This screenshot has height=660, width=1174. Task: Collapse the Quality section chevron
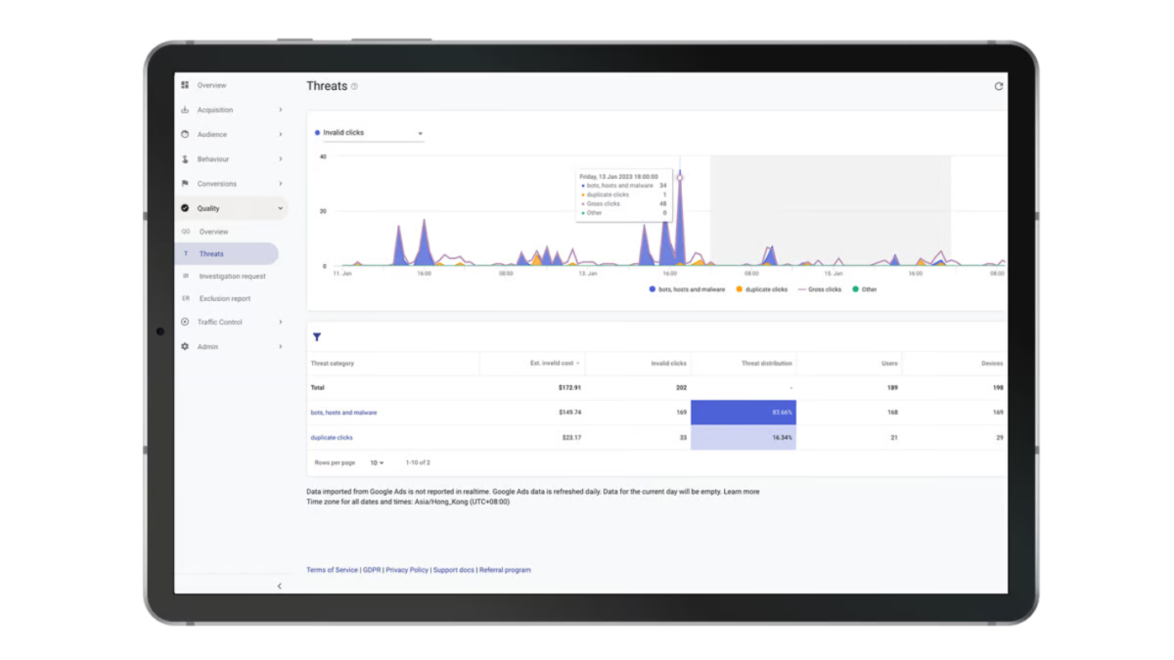coord(281,209)
